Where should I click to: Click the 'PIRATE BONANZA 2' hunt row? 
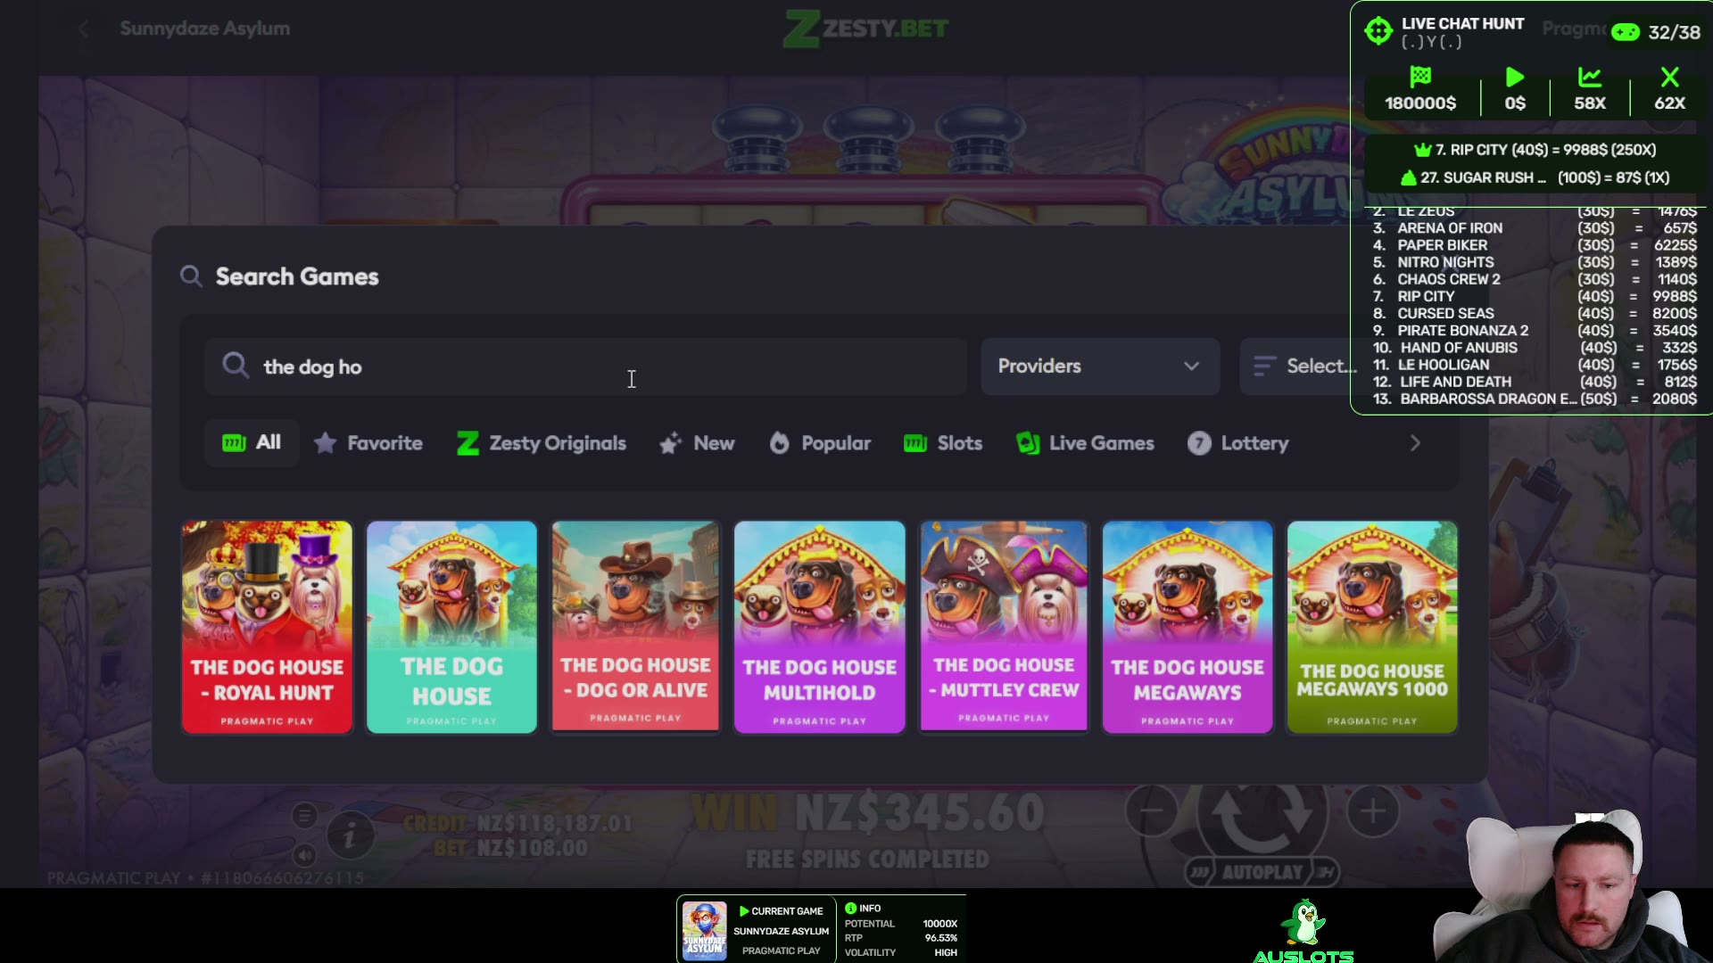tap(1535, 330)
